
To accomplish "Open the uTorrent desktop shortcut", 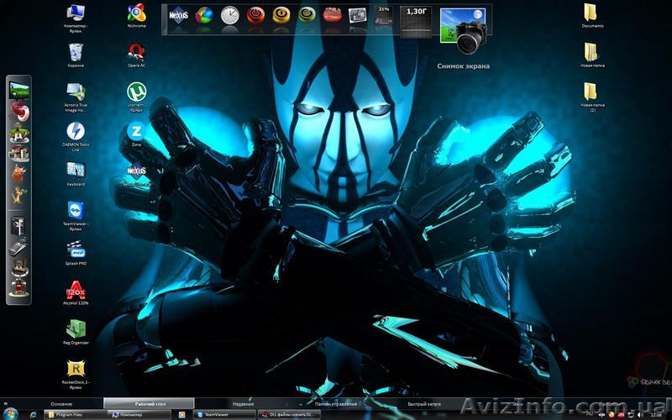I will pyautogui.click(x=136, y=92).
